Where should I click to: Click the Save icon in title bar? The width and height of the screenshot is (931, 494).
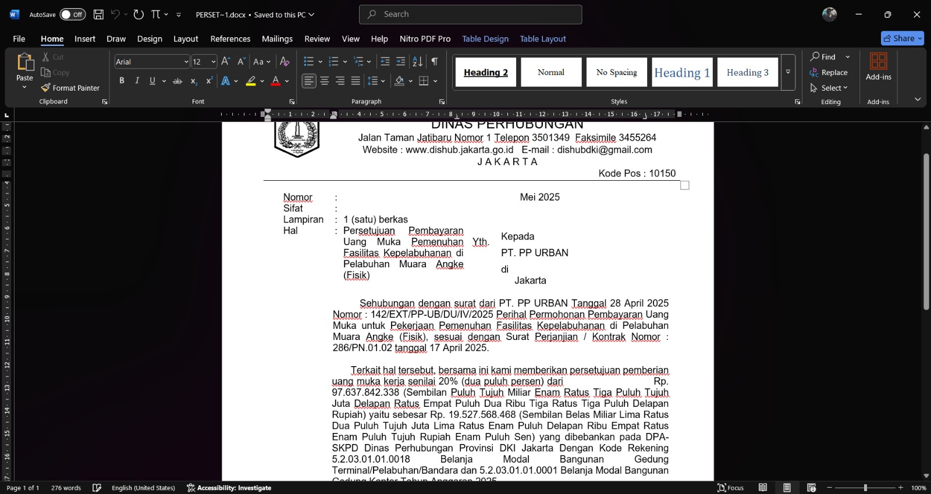coord(98,15)
